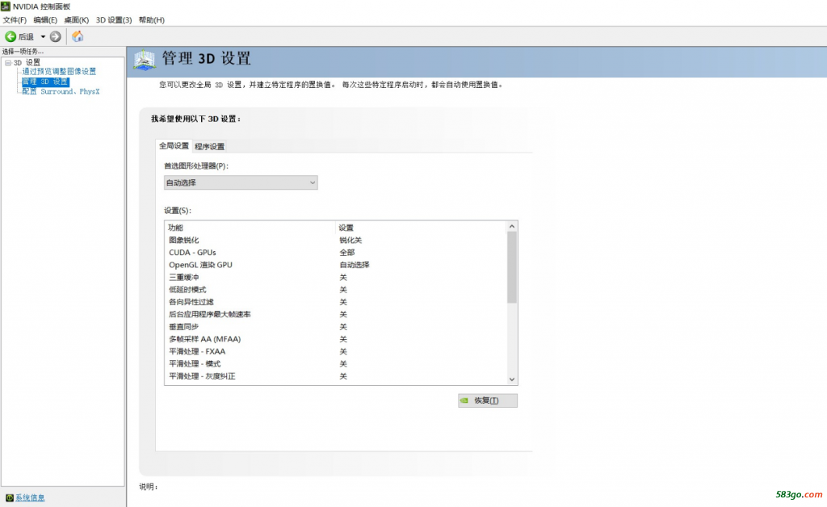Click the settings list scroll-up arrow

tap(511, 227)
